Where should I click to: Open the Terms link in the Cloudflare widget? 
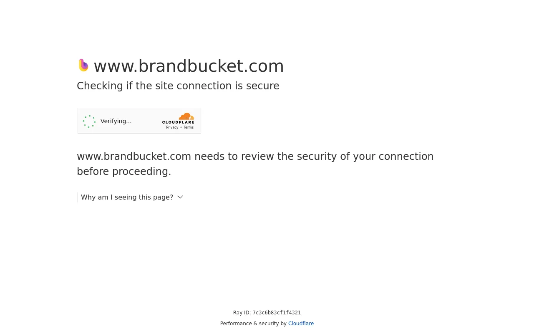click(189, 128)
